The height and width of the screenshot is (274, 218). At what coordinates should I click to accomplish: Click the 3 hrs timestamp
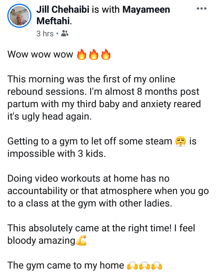(x=45, y=33)
